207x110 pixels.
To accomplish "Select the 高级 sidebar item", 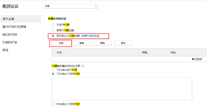I will click(5, 50).
